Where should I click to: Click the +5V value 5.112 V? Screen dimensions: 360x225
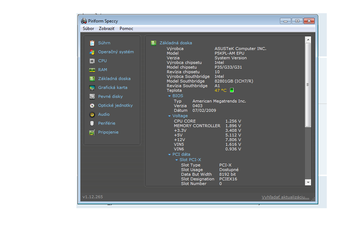pyautogui.click(x=233, y=135)
